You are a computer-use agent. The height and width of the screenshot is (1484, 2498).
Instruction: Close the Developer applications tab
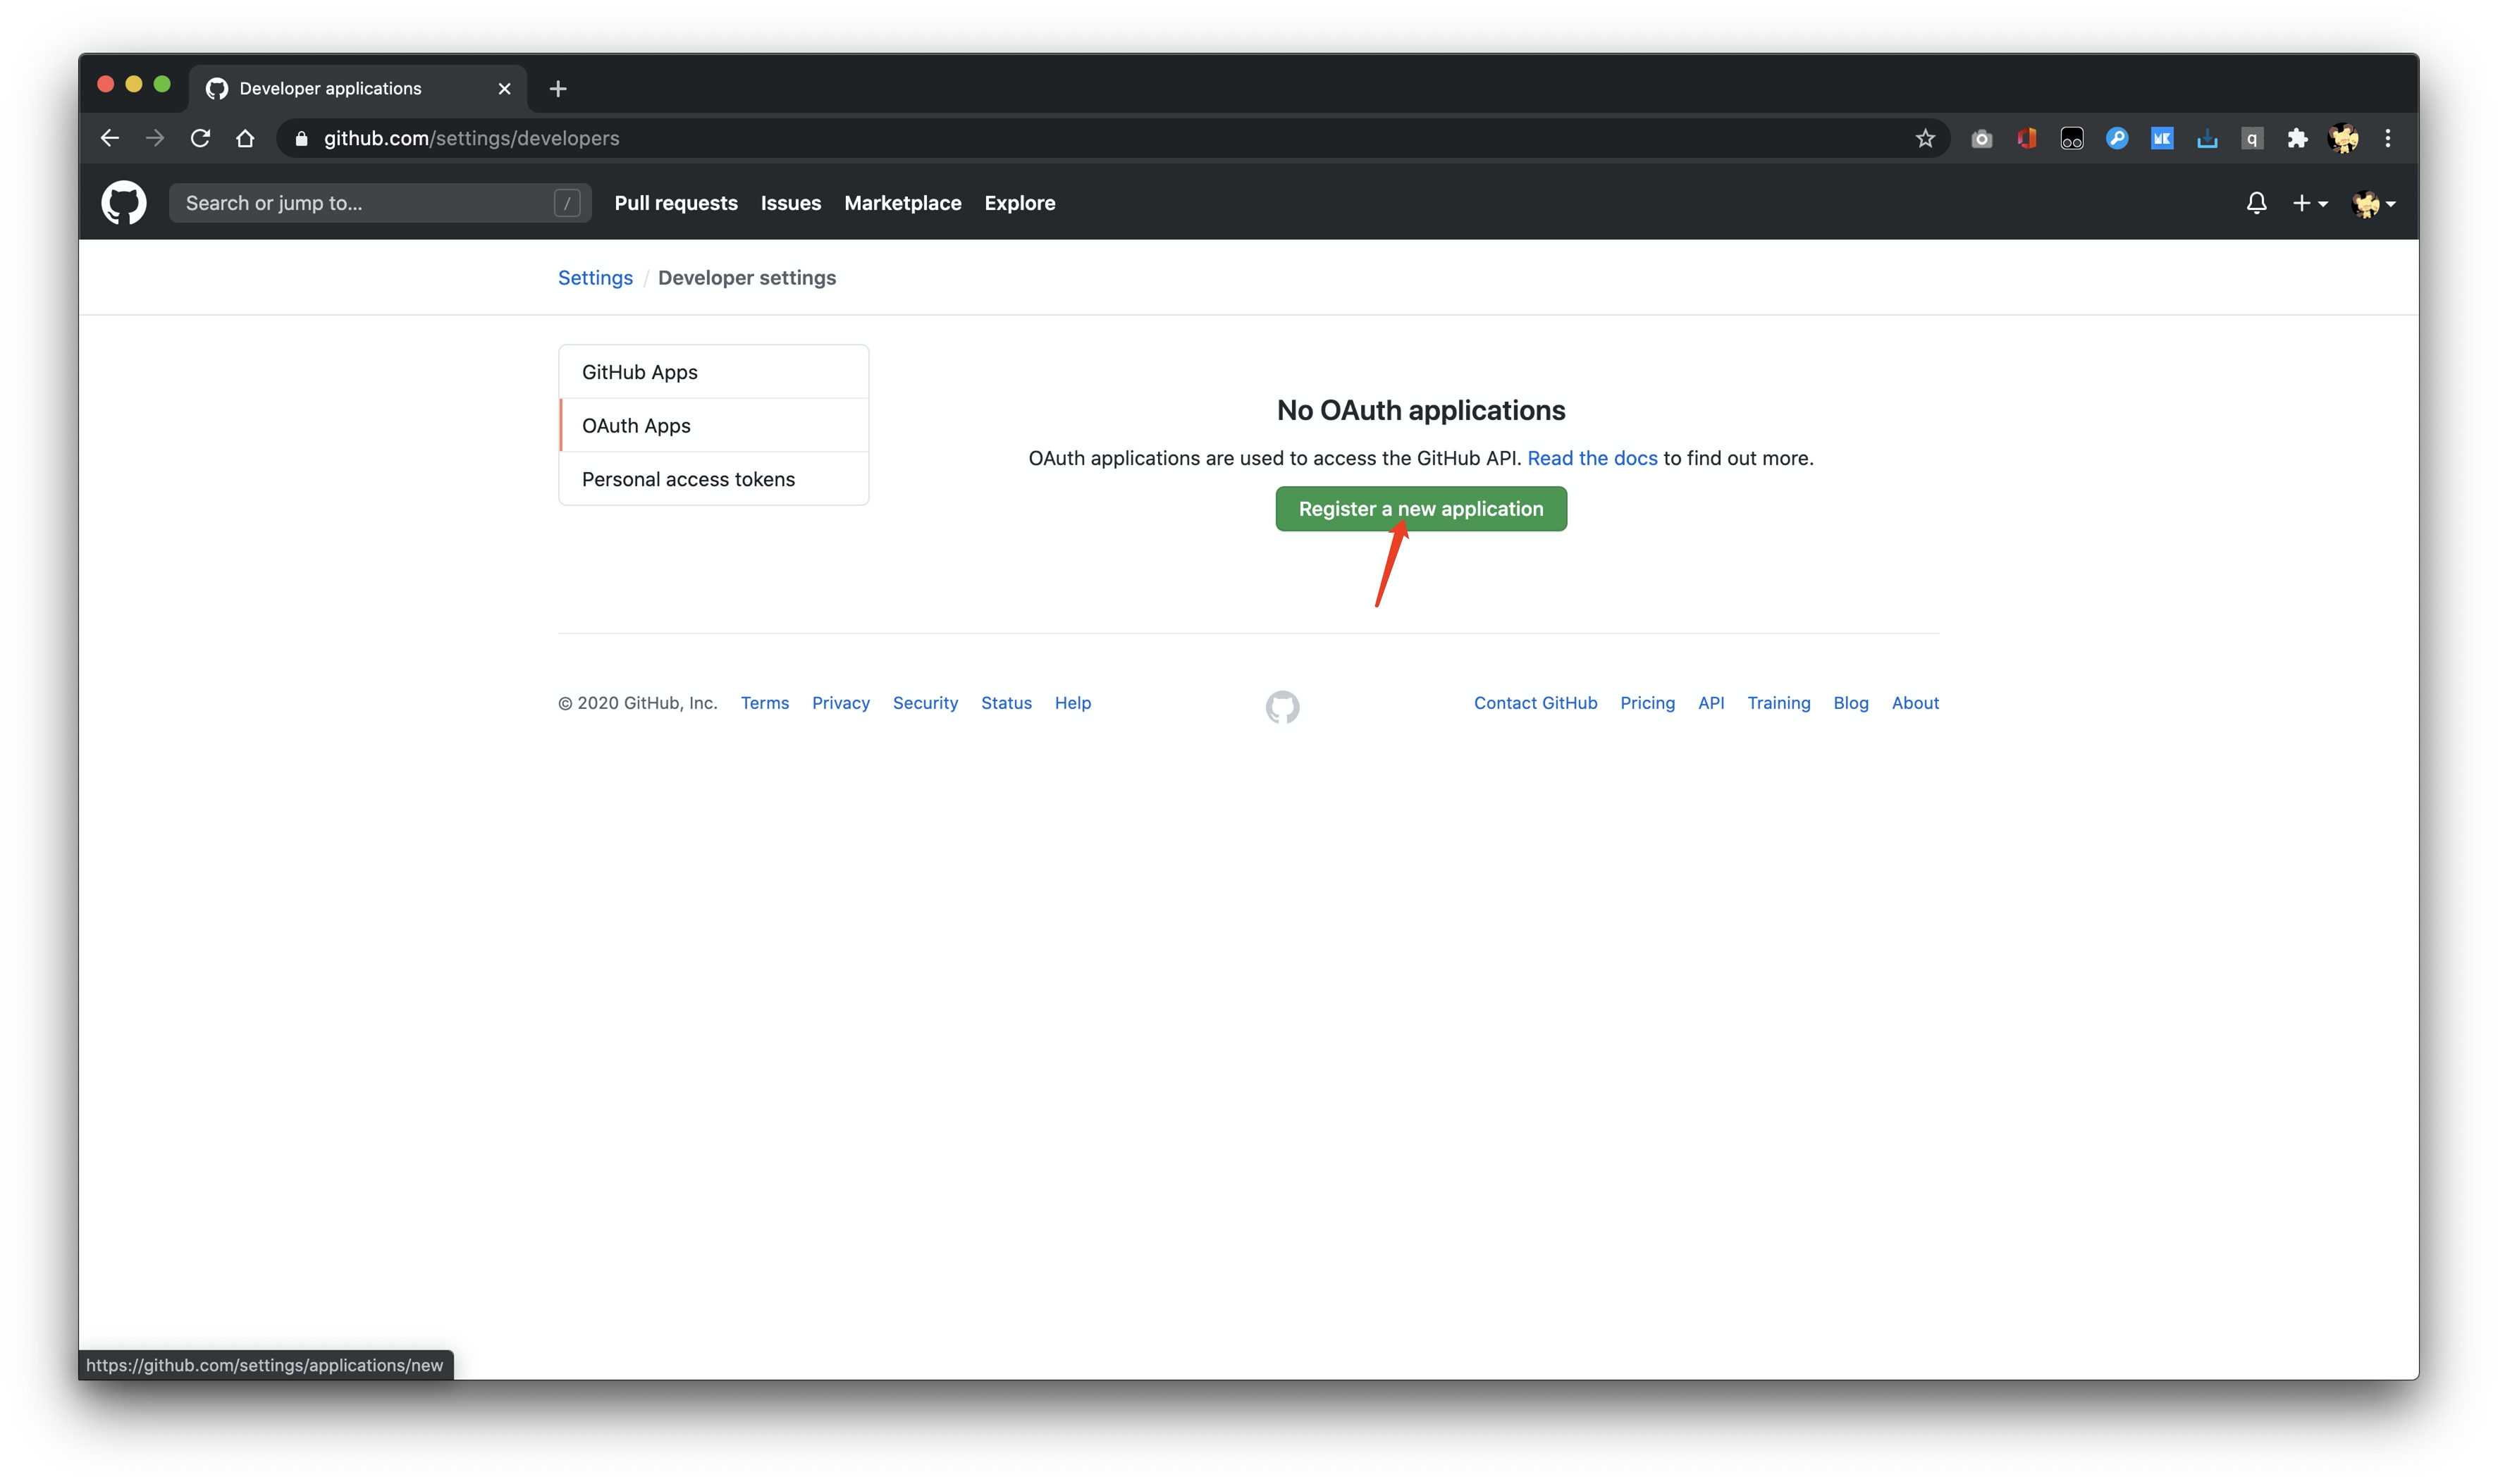[x=505, y=89]
